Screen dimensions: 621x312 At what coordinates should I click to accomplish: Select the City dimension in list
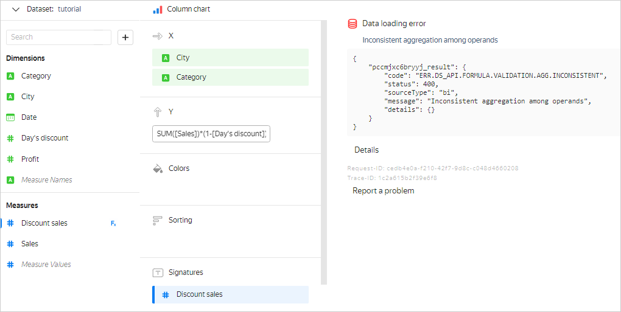[28, 97]
